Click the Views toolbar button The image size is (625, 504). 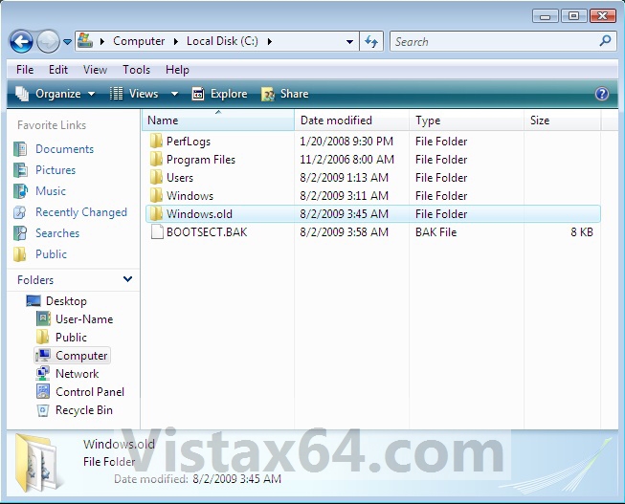pos(134,94)
